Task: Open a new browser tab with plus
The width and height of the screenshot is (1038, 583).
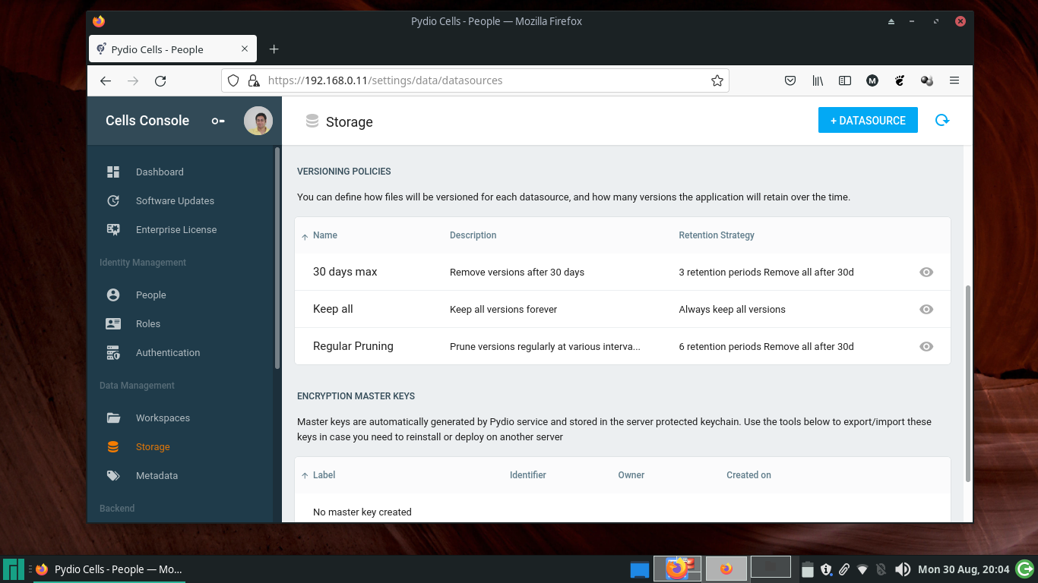Action: 274,49
